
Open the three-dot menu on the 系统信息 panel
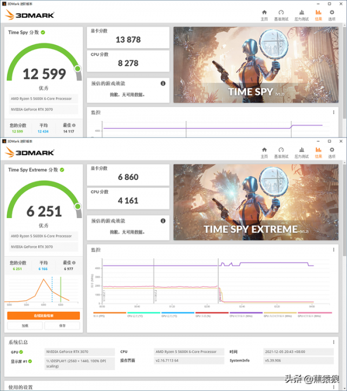click(x=334, y=342)
